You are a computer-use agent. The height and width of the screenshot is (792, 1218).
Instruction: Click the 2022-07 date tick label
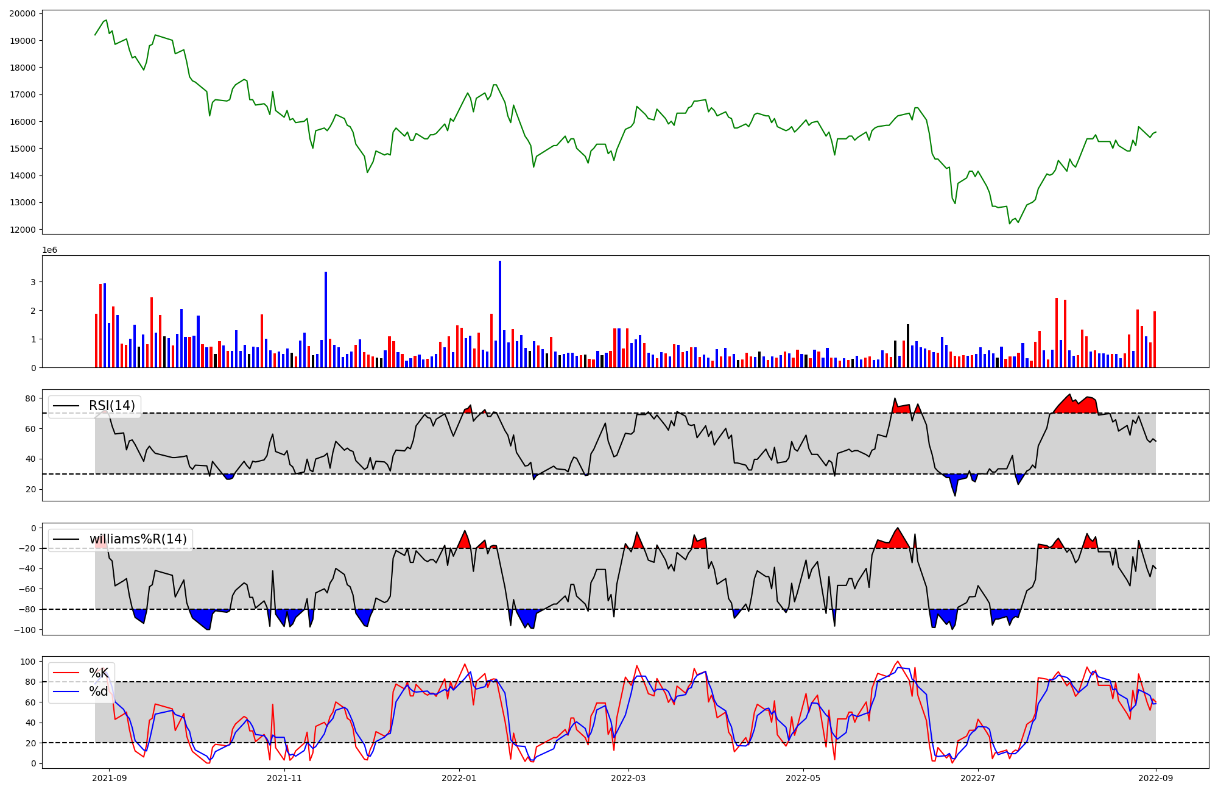[x=977, y=778]
